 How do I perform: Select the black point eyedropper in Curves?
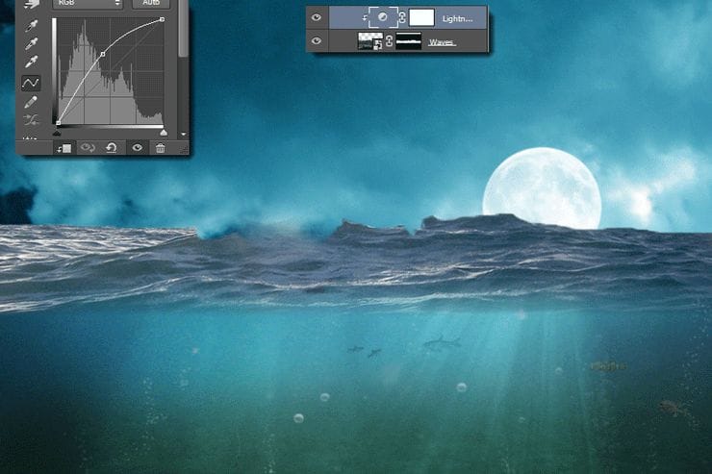(x=32, y=26)
